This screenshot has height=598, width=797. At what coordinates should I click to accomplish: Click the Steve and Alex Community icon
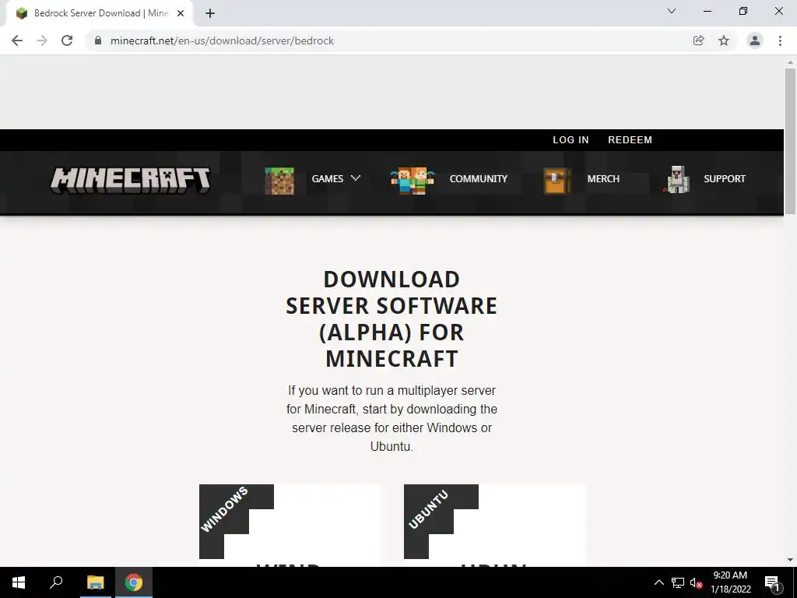(413, 181)
